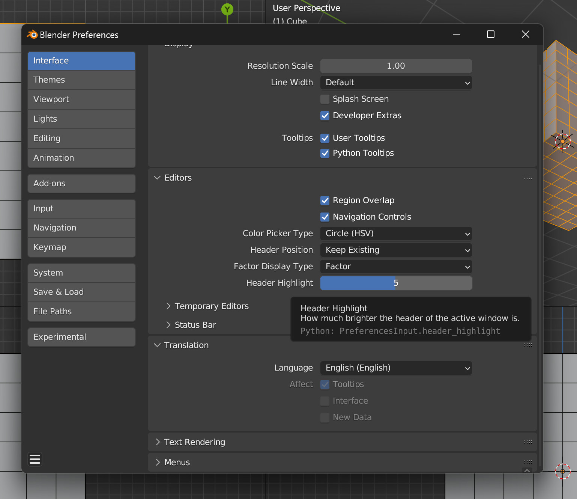Click the Menus panel grip handle
The height and width of the screenshot is (499, 577).
[528, 462]
